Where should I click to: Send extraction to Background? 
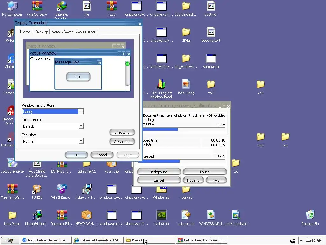click(159, 172)
